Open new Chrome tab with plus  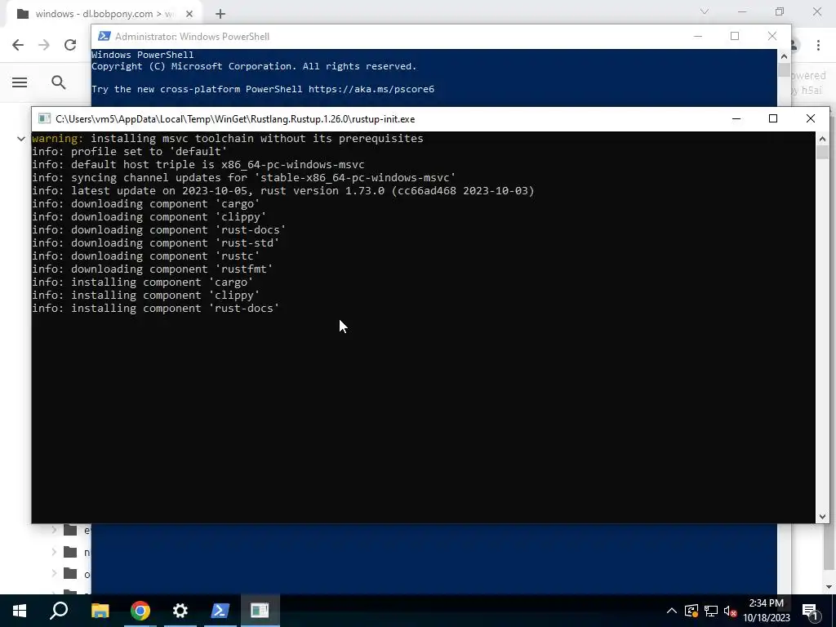pos(220,14)
